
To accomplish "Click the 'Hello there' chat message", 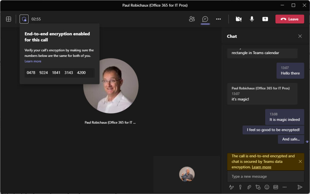I will [x=290, y=71].
